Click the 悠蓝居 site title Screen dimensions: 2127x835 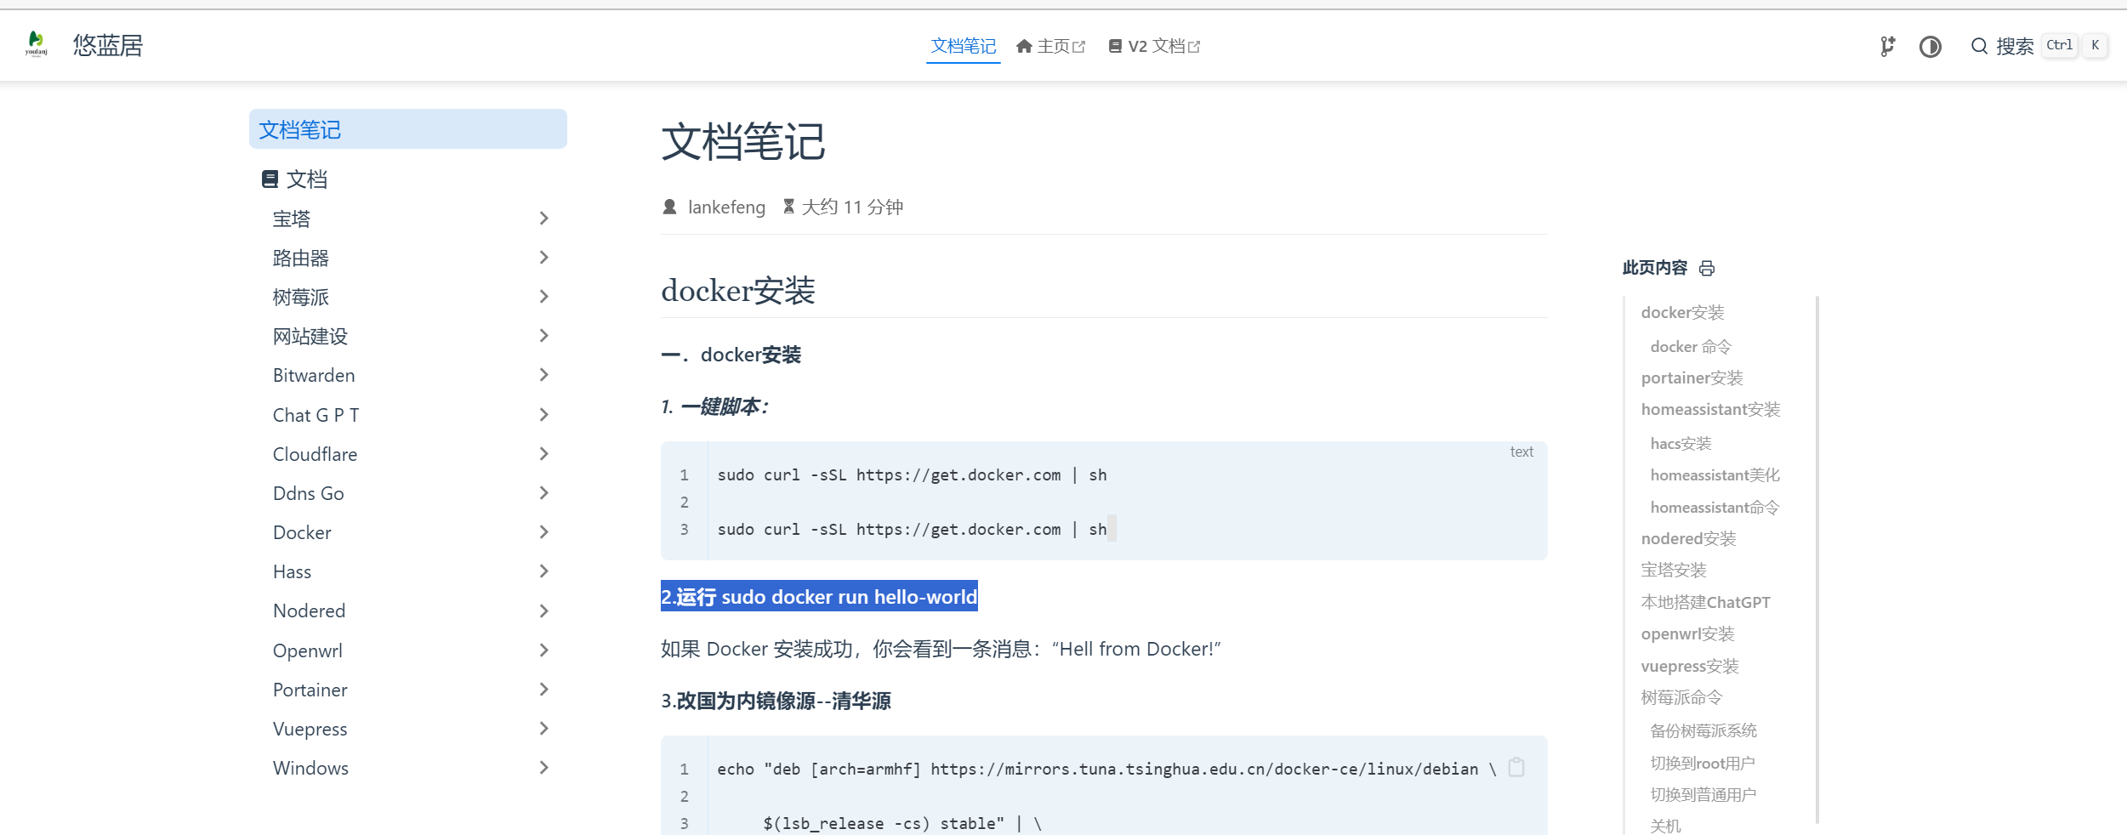click(x=108, y=45)
